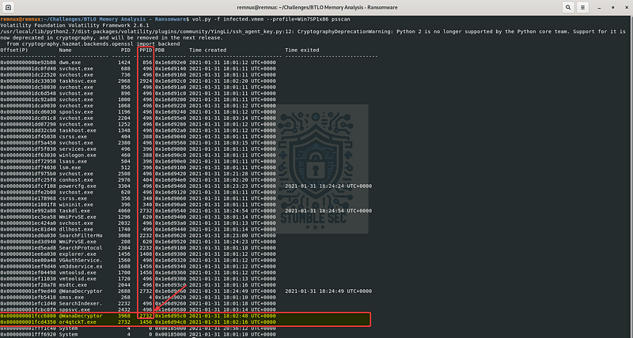
Task: Click the 'PPID' column header
Action: 146,51
